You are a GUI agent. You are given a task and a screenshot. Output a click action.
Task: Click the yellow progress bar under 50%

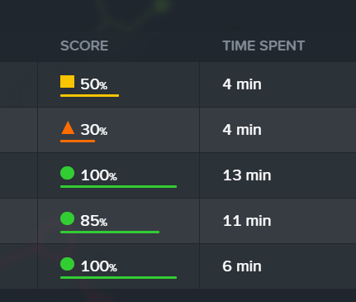pyautogui.click(x=90, y=96)
